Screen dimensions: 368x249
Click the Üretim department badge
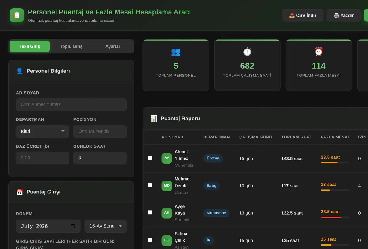pyautogui.click(x=213, y=158)
